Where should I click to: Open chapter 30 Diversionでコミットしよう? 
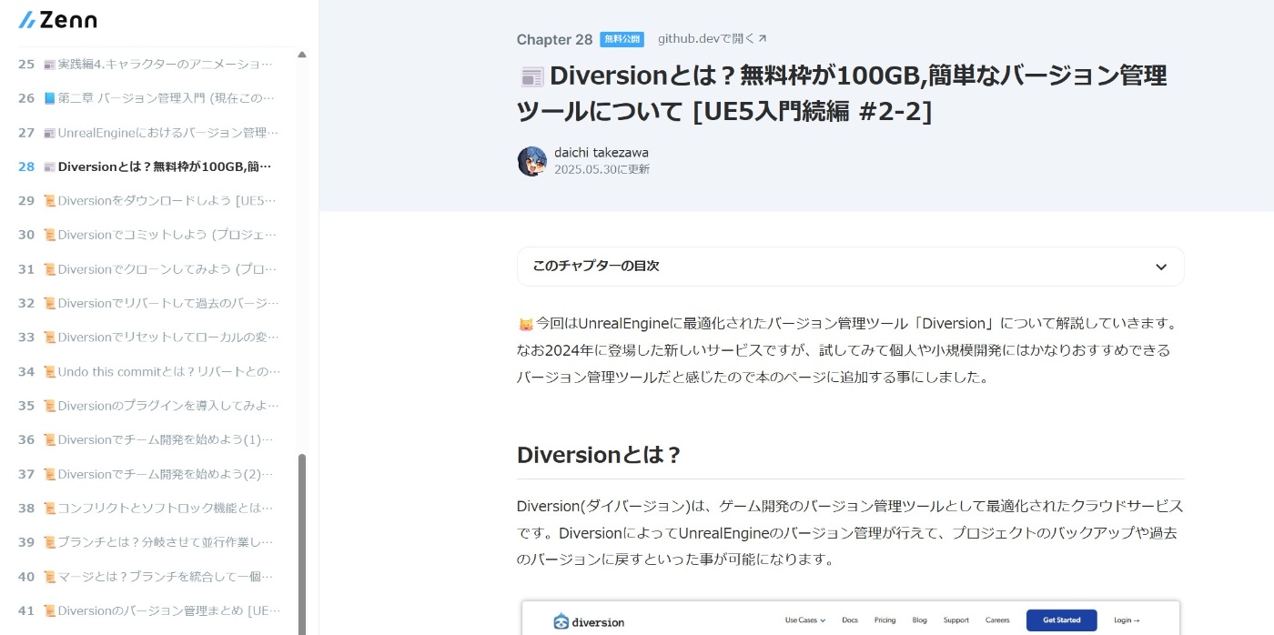pyautogui.click(x=146, y=235)
